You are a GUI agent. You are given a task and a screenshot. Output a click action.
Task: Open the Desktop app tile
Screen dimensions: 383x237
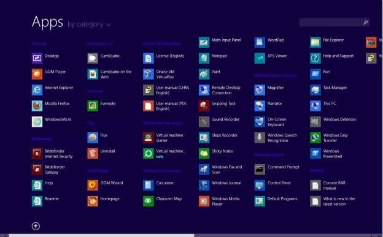[x=46, y=58]
